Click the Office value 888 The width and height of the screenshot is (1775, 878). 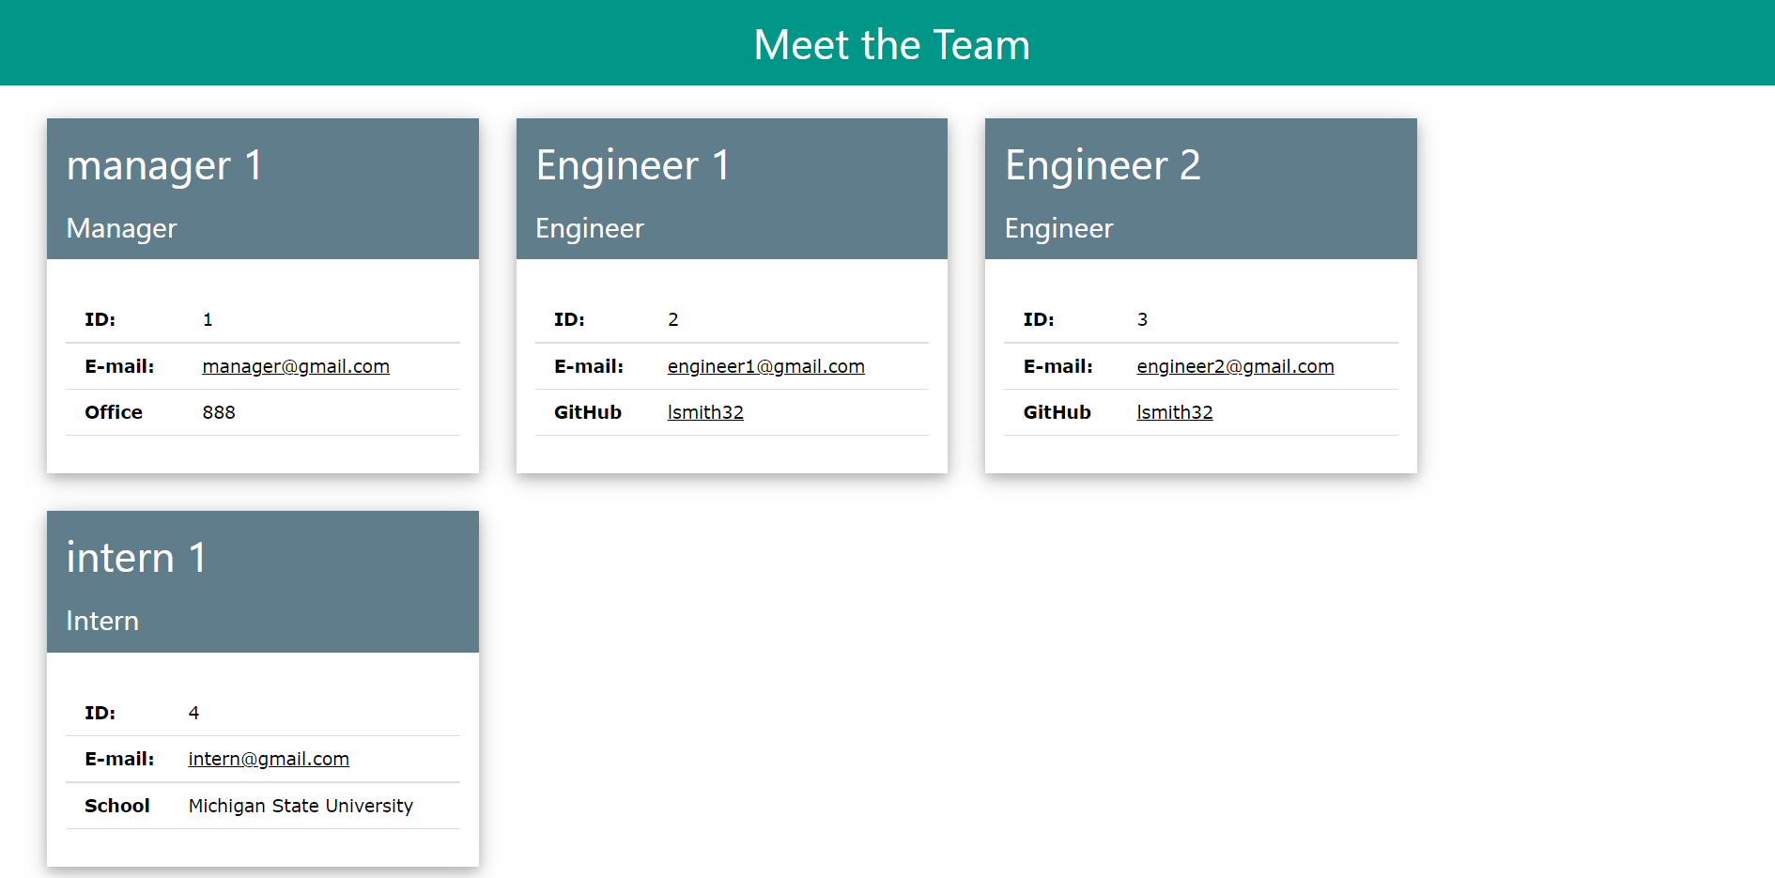tap(219, 412)
